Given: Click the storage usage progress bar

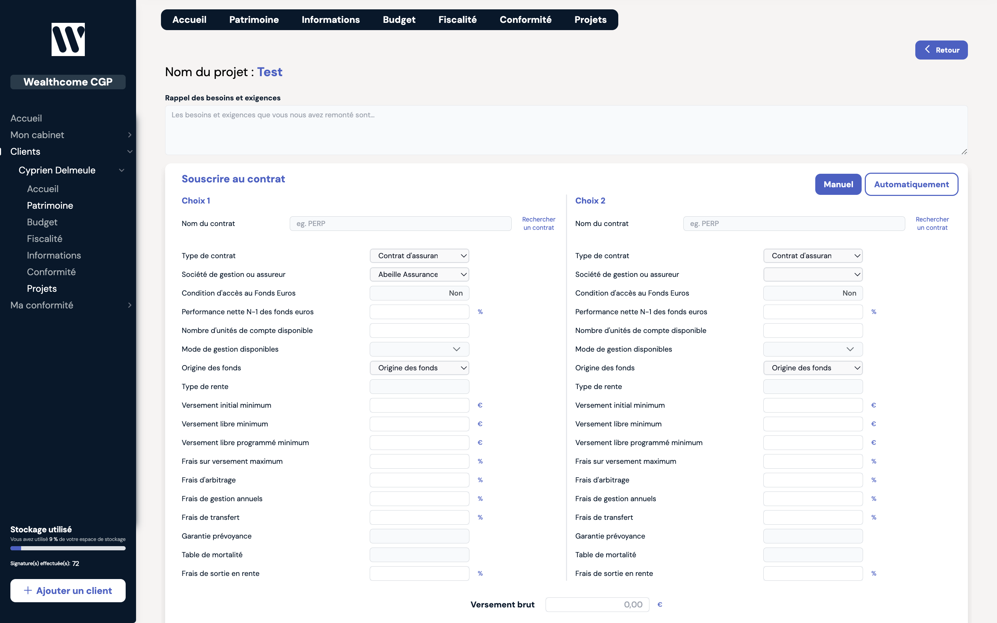Looking at the screenshot, I should point(68,548).
